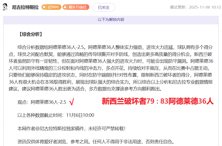Click the 【综合分析】 heading

click(x=30, y=34)
